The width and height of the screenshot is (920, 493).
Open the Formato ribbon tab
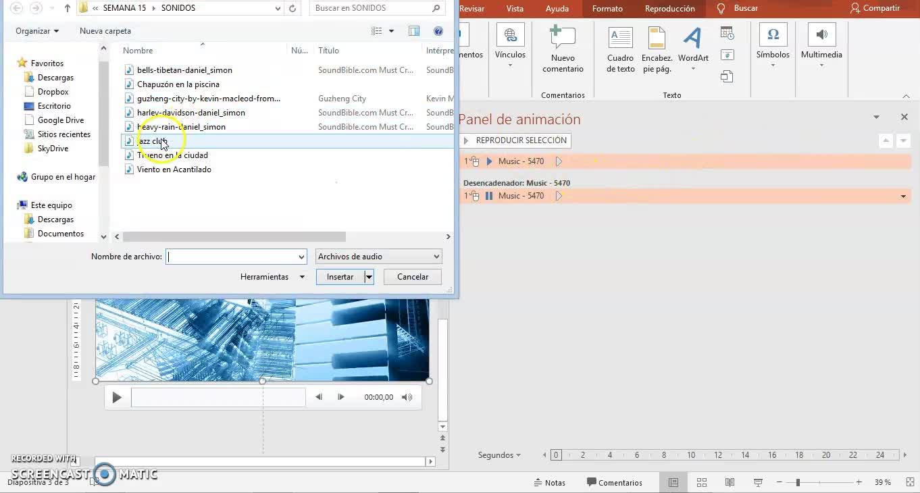pyautogui.click(x=607, y=9)
